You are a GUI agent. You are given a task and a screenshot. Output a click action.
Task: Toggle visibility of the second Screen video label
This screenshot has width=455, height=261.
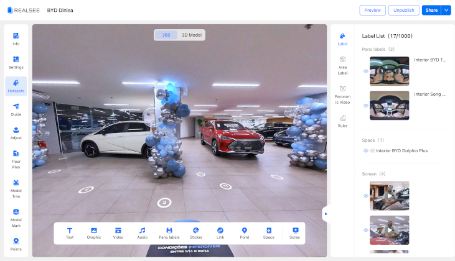click(365, 231)
